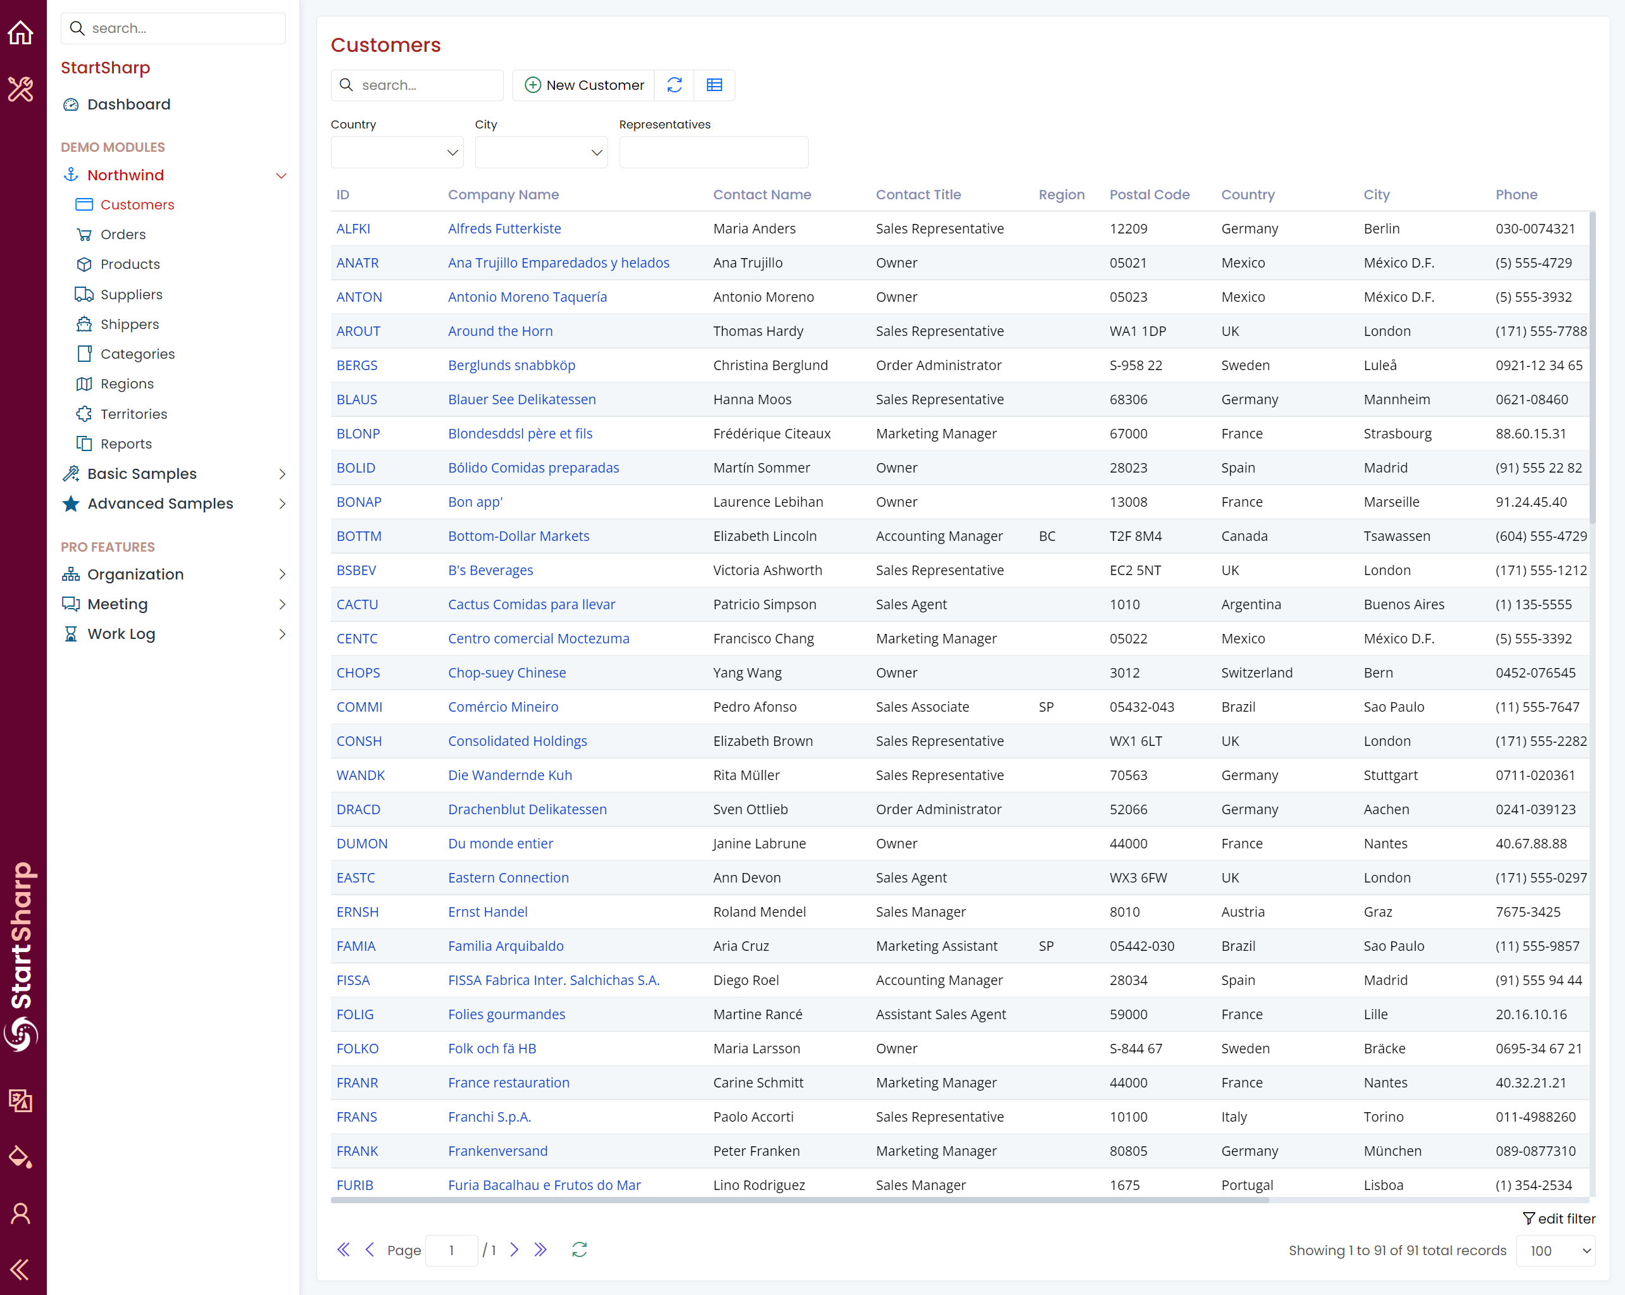Go to last page arrow icon
Image resolution: width=1625 pixels, height=1295 pixels.
[540, 1250]
